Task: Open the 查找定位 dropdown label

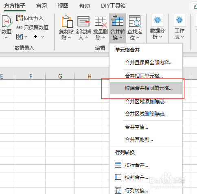Action: 135,35
